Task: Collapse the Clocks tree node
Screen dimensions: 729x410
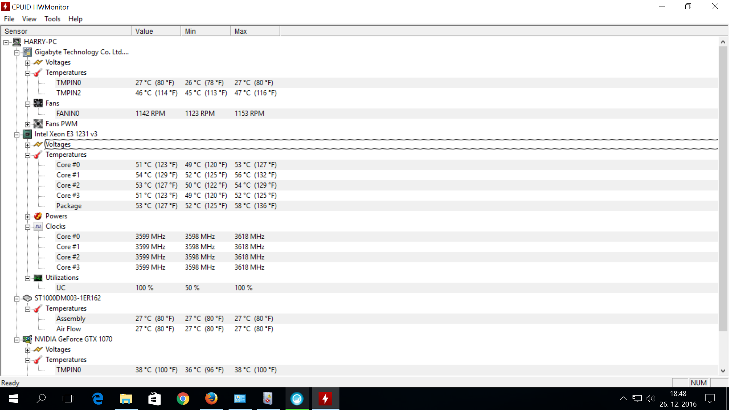Action: (28, 227)
